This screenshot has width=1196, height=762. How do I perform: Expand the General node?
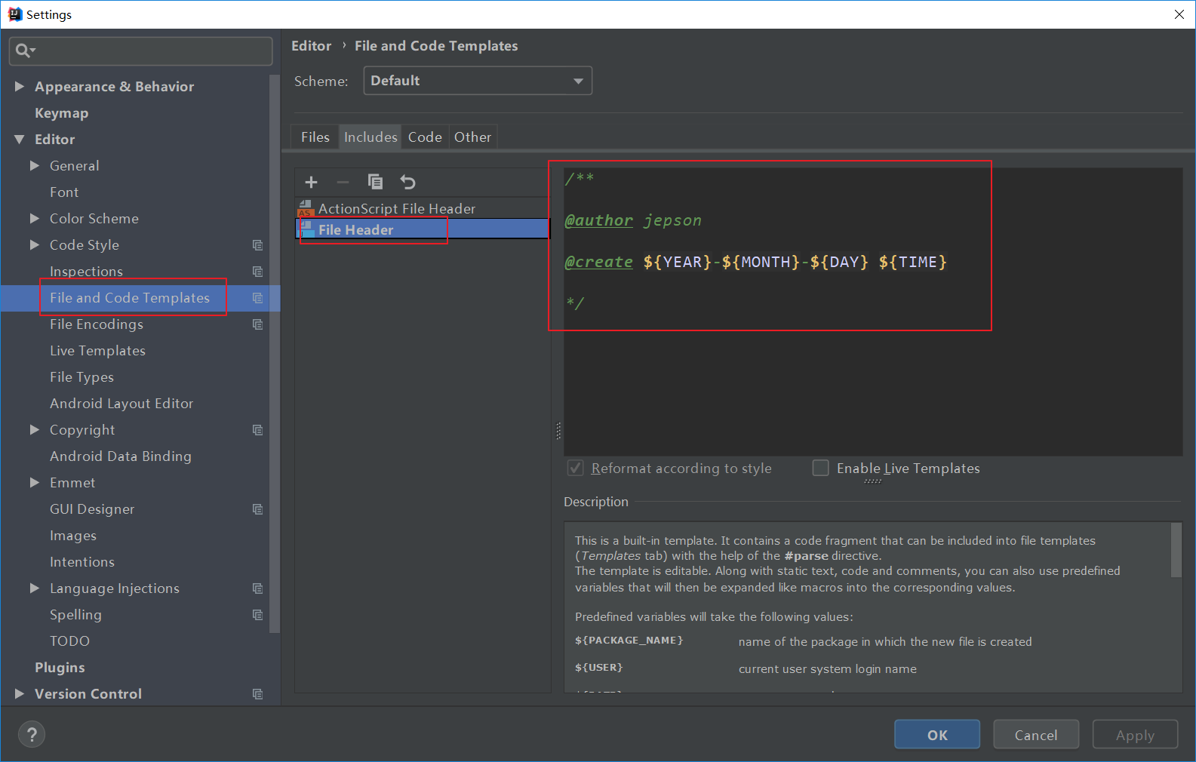click(35, 166)
